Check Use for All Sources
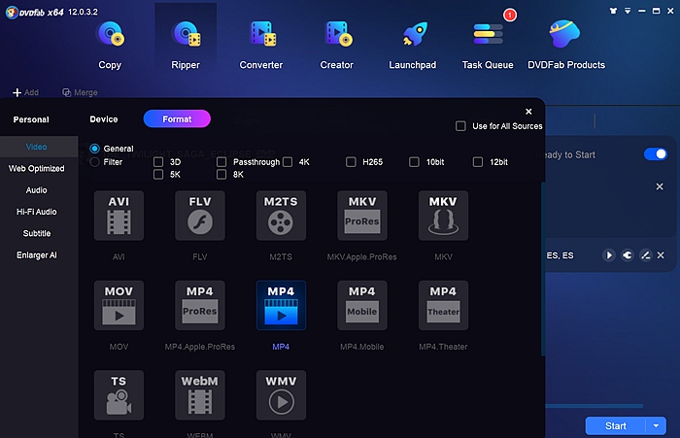Viewport: 680px width, 438px height. (460, 126)
